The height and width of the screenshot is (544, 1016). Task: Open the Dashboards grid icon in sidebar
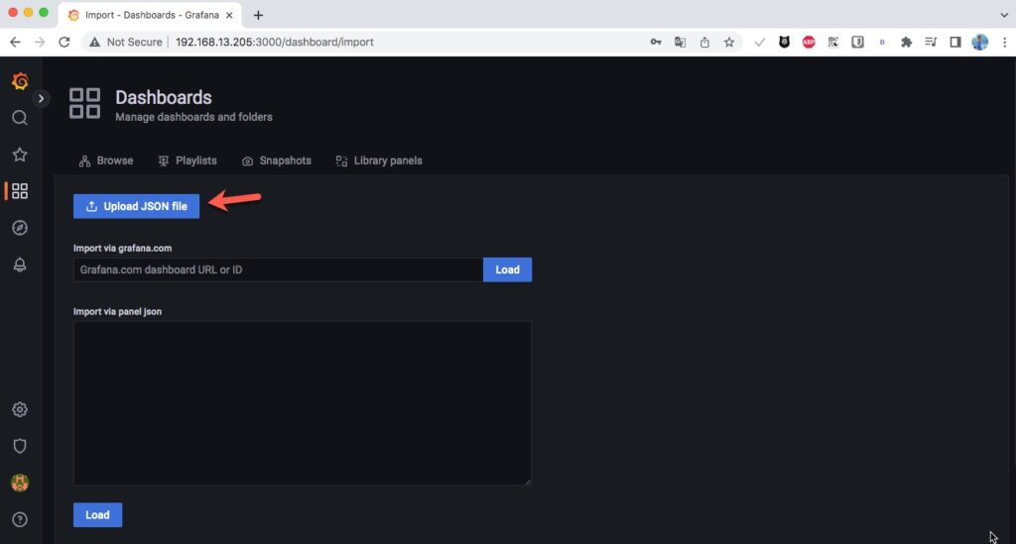click(x=20, y=191)
